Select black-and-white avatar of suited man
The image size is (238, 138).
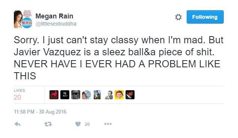tap(109, 95)
